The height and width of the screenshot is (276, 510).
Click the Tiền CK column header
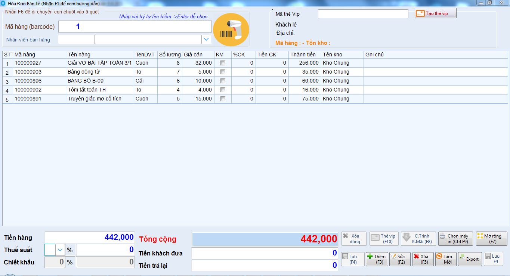272,55
